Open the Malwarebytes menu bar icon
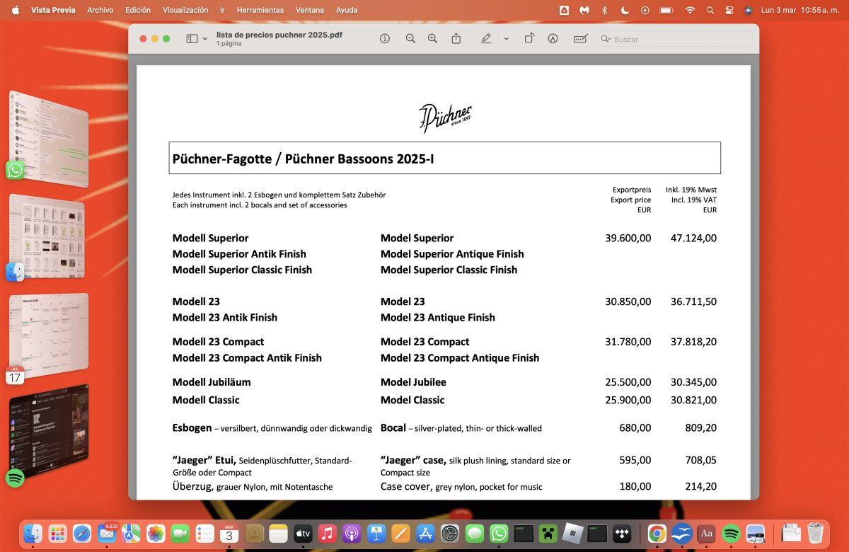This screenshot has height=552, width=849. (x=584, y=10)
